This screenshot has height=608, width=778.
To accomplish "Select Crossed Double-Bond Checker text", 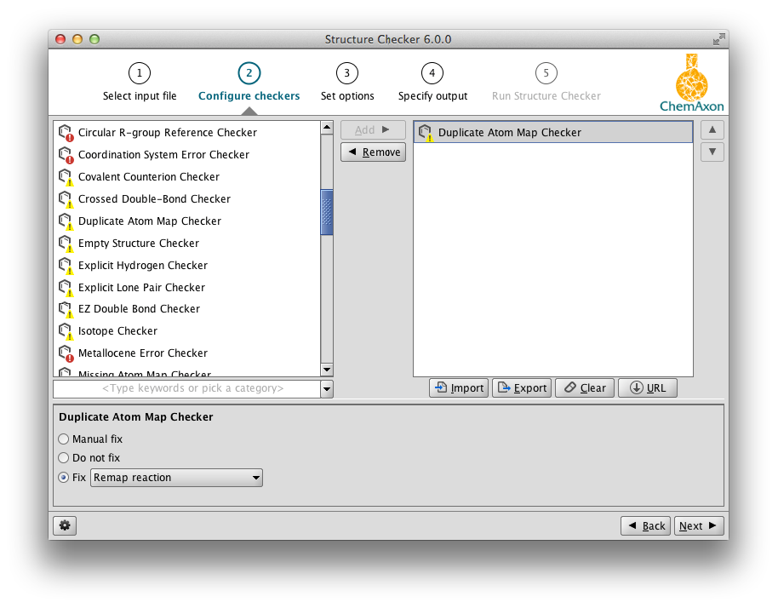I will point(154,199).
